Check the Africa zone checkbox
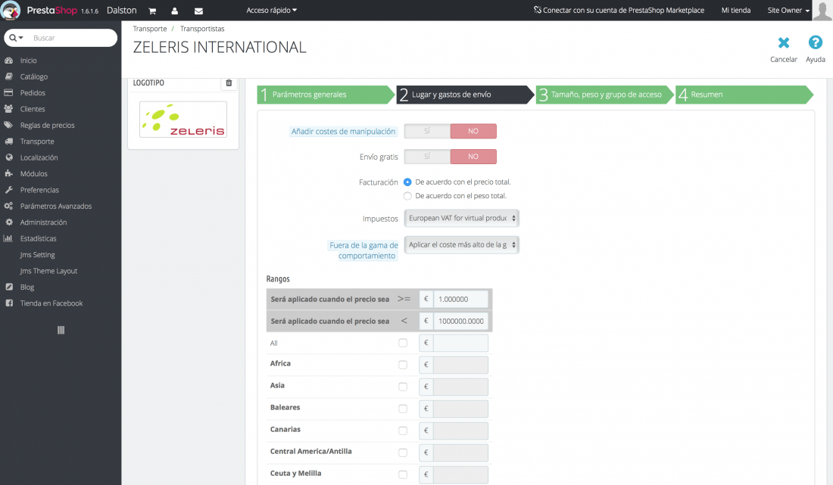The image size is (833, 485). [403, 365]
